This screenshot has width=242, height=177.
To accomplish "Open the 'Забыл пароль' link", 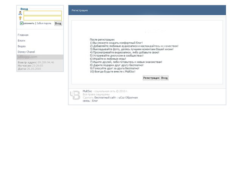I will click(44, 23).
